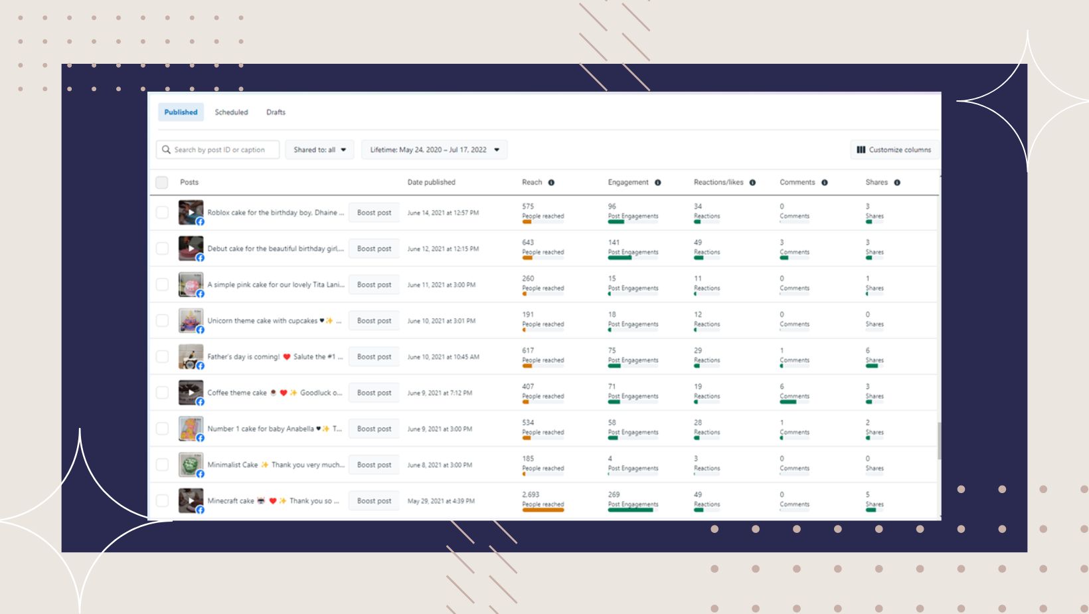The width and height of the screenshot is (1089, 614).
Task: Check the simple pink cake row
Action: [162, 284]
